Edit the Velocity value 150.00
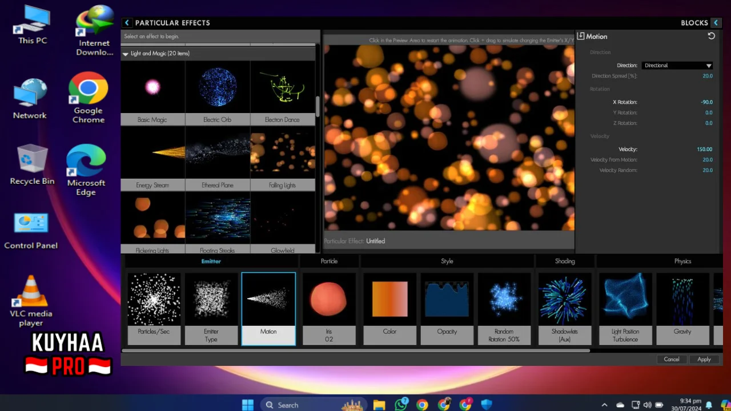Screen dimensions: 731x411 (x=704, y=150)
